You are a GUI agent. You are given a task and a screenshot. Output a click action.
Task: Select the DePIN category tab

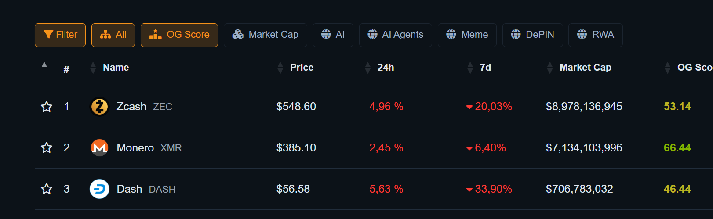pos(533,35)
